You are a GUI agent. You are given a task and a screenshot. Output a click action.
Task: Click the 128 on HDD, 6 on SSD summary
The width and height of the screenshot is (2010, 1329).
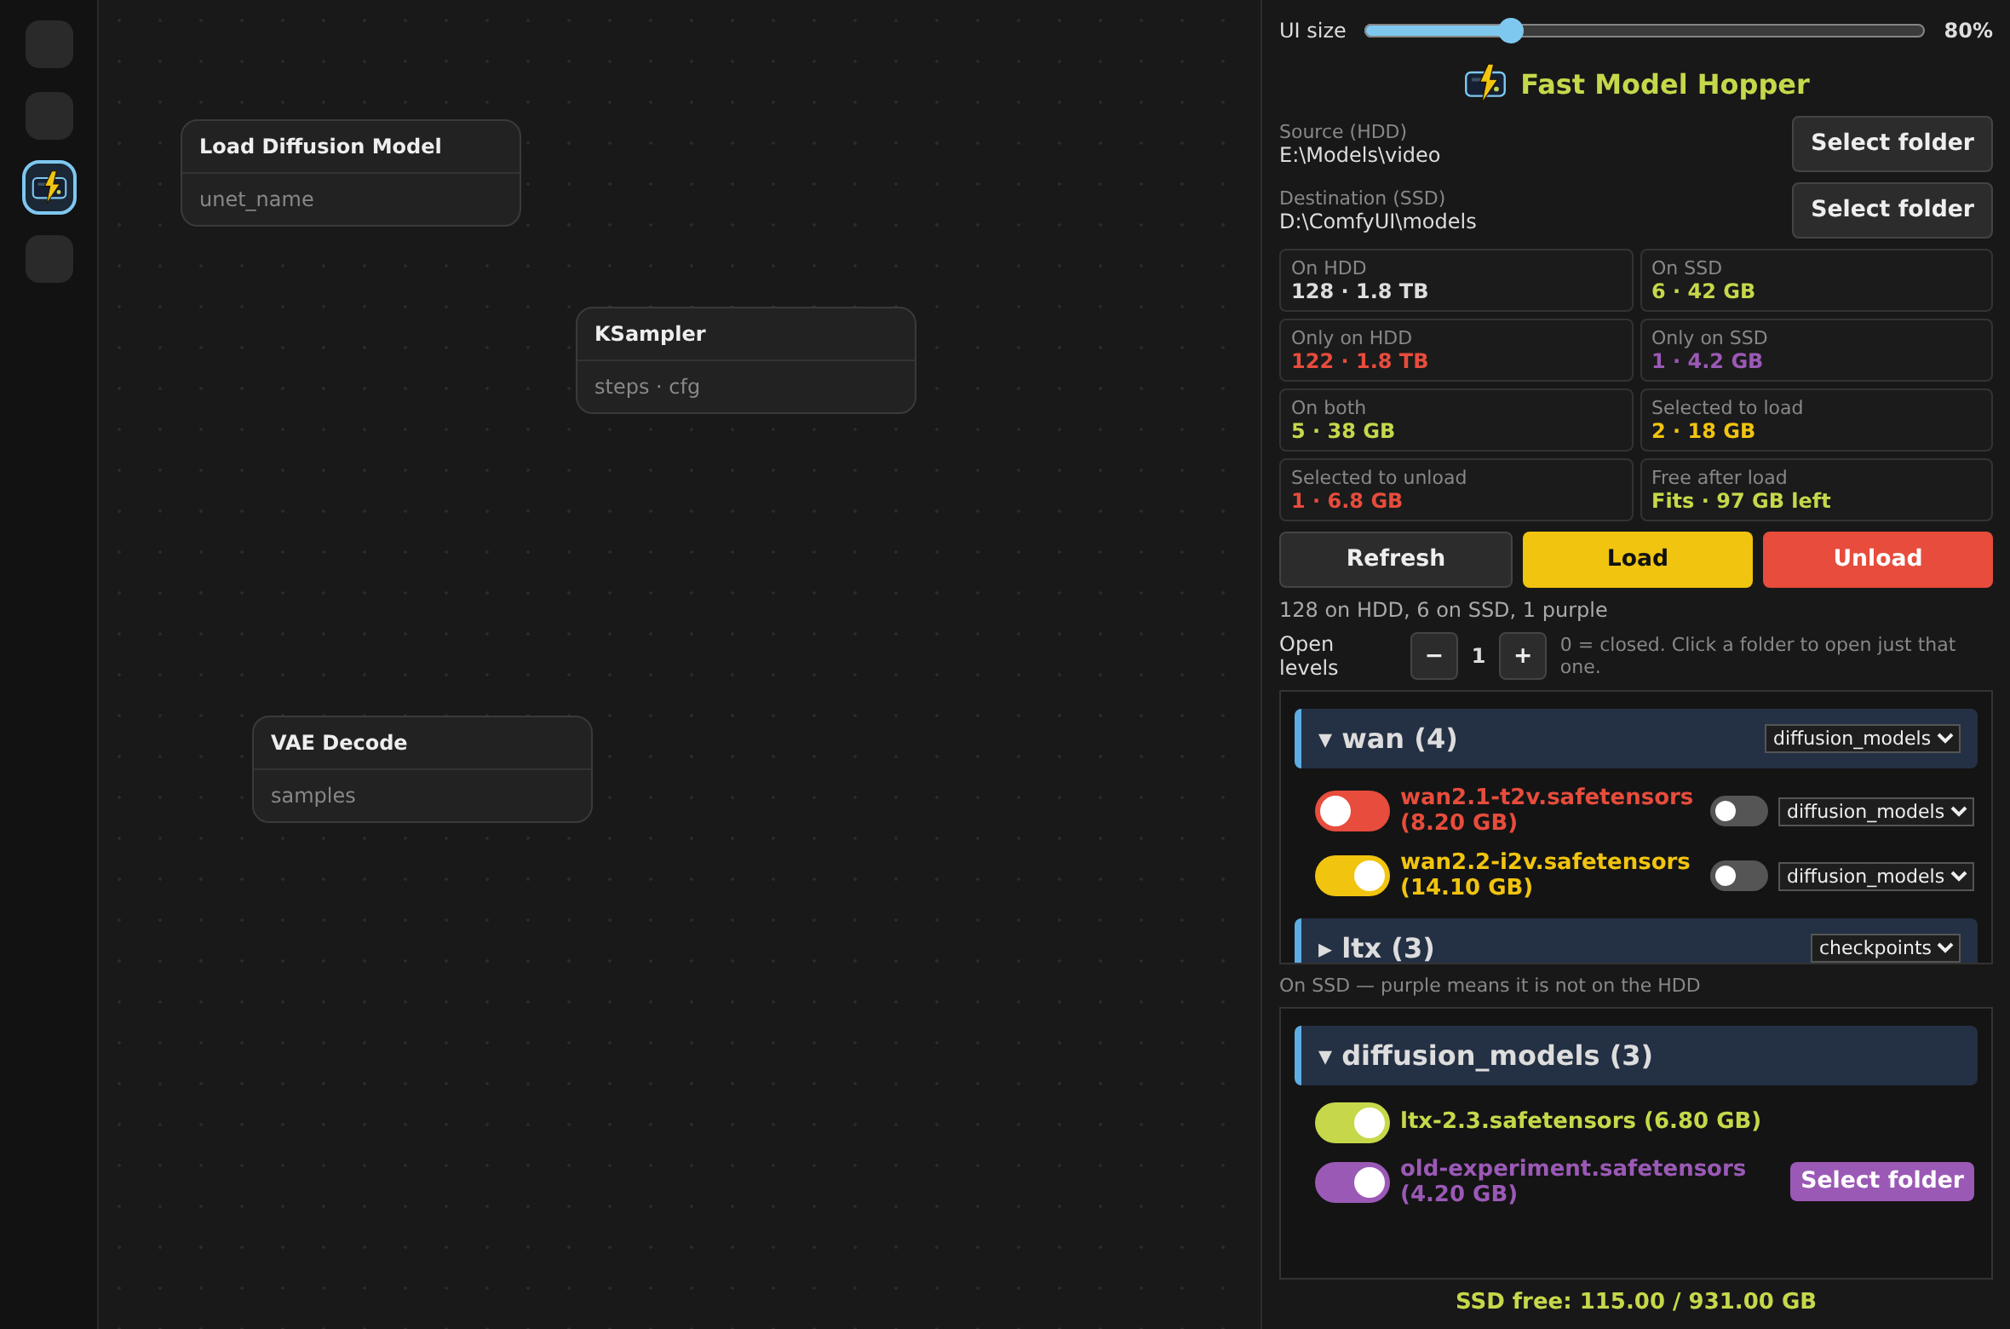coord(1443,610)
